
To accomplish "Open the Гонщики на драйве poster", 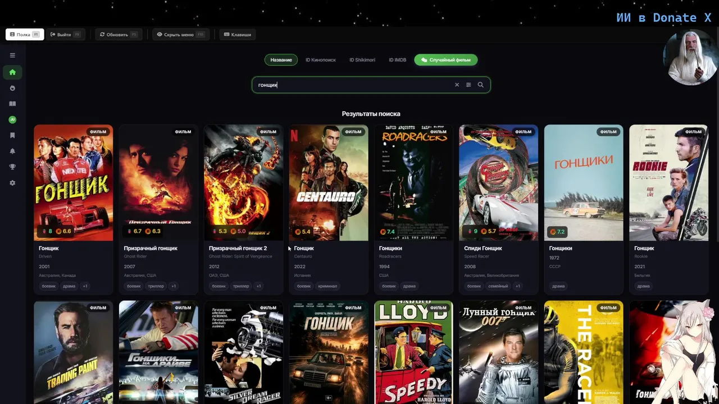I will click(158, 352).
